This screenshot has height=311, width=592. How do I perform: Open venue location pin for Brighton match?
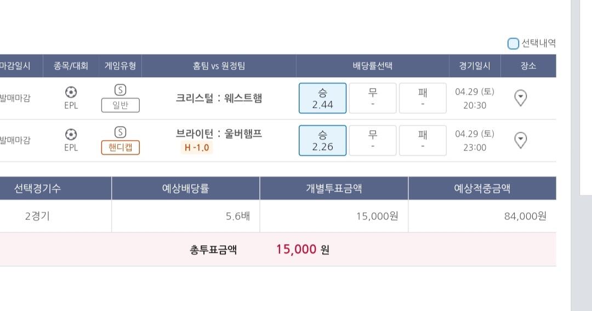pos(521,140)
